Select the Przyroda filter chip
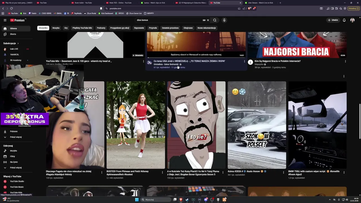 pos(153,28)
